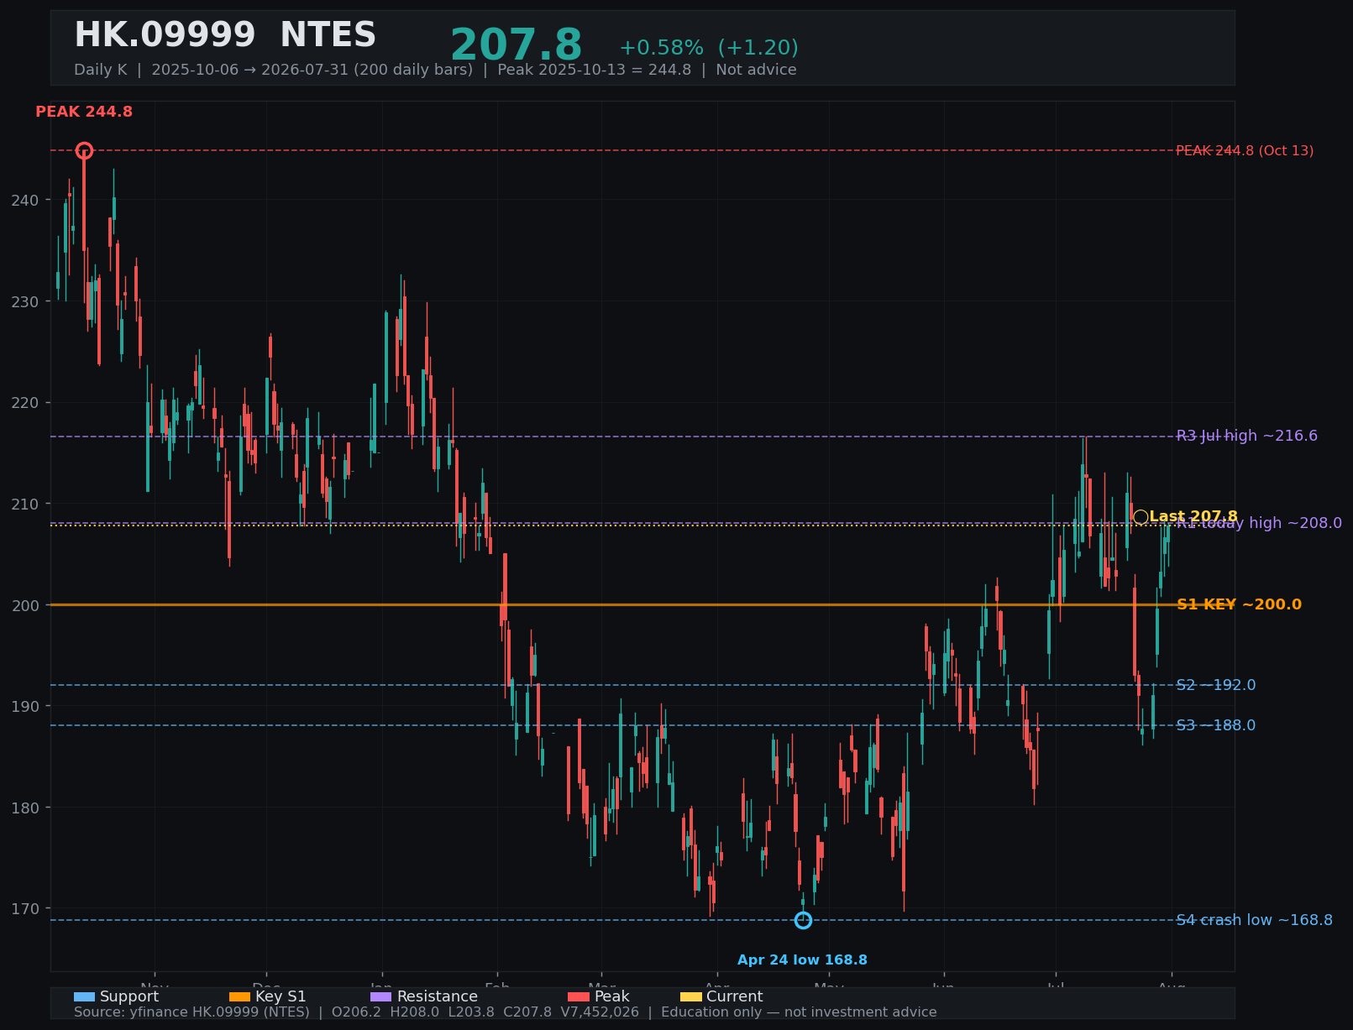Pick the Resistance purple legend swatch
Viewport: 1353px width, 1030px height.
point(381,996)
